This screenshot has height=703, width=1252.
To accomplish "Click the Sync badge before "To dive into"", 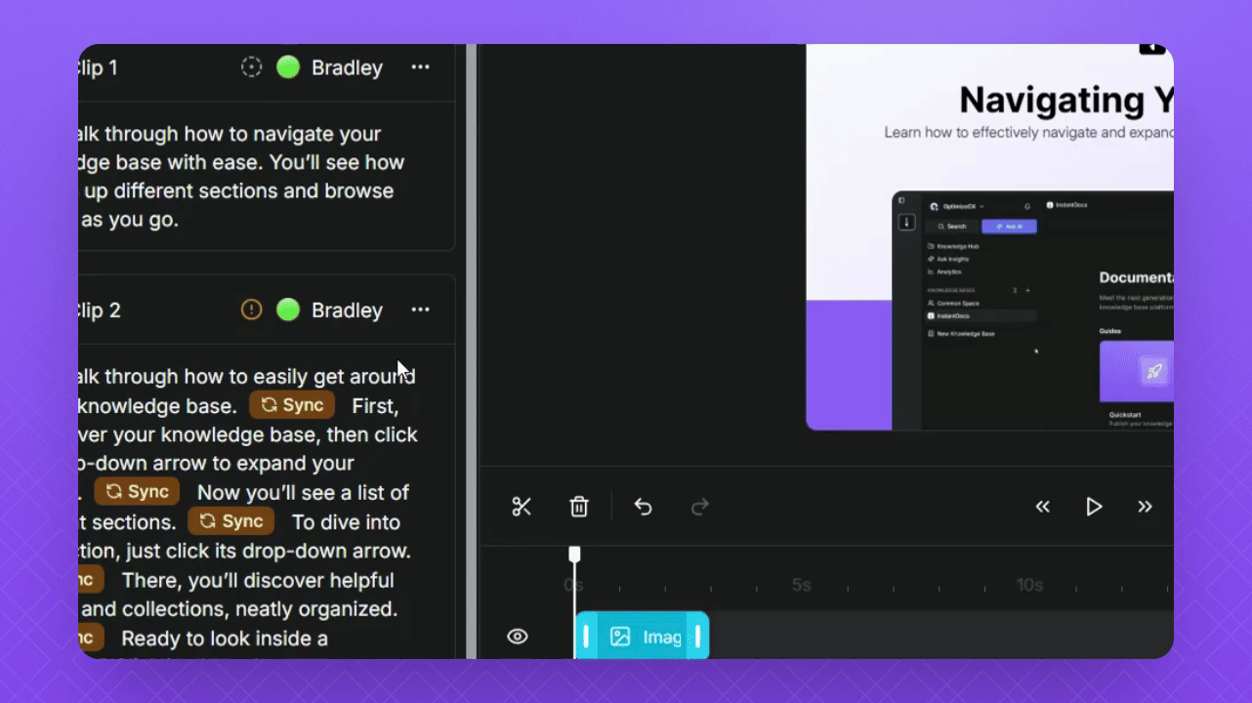I will tap(230, 521).
